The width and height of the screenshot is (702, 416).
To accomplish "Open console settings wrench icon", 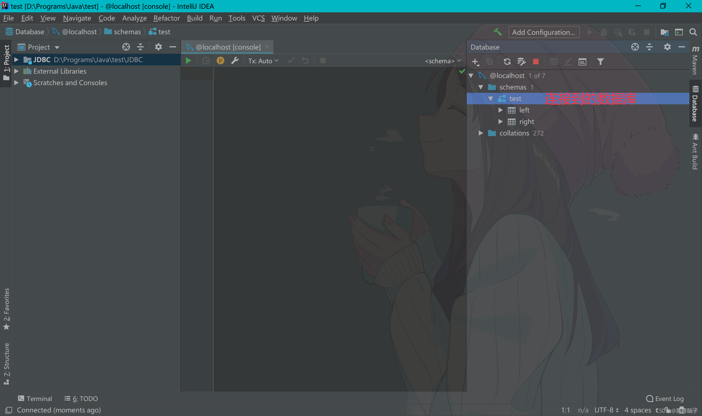I will [x=235, y=60].
